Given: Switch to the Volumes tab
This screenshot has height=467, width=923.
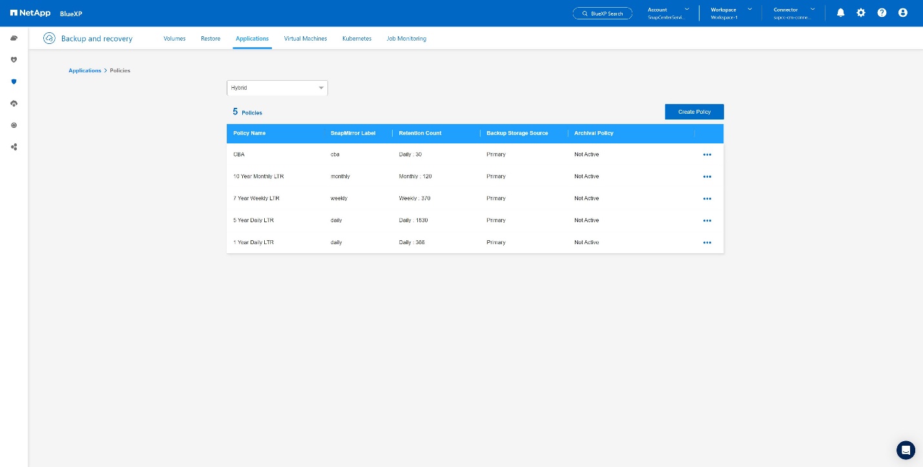Looking at the screenshot, I should click(x=174, y=39).
